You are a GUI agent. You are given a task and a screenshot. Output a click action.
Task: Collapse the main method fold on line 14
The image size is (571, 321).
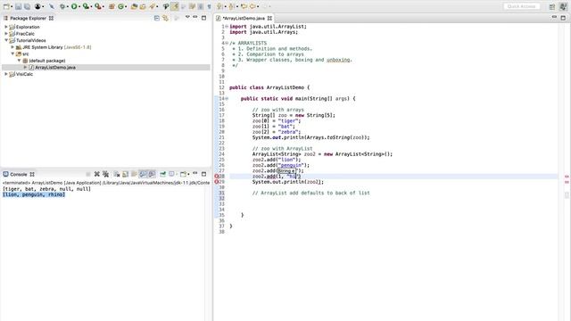[x=227, y=99]
